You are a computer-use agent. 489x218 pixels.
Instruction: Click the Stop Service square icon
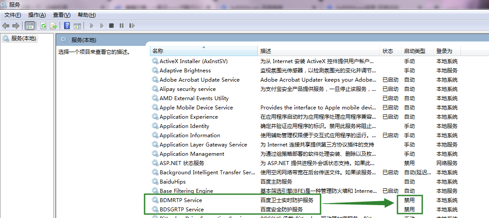[x=111, y=26]
